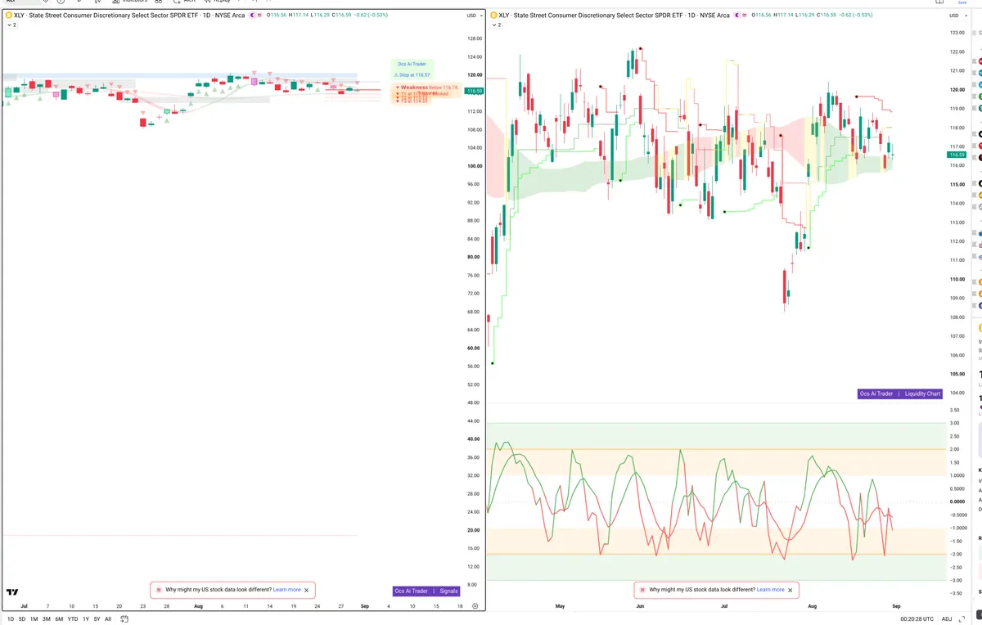The height and width of the screenshot is (625, 982).
Task: Click the XLY symbol logo in left chart
Action: click(7, 16)
